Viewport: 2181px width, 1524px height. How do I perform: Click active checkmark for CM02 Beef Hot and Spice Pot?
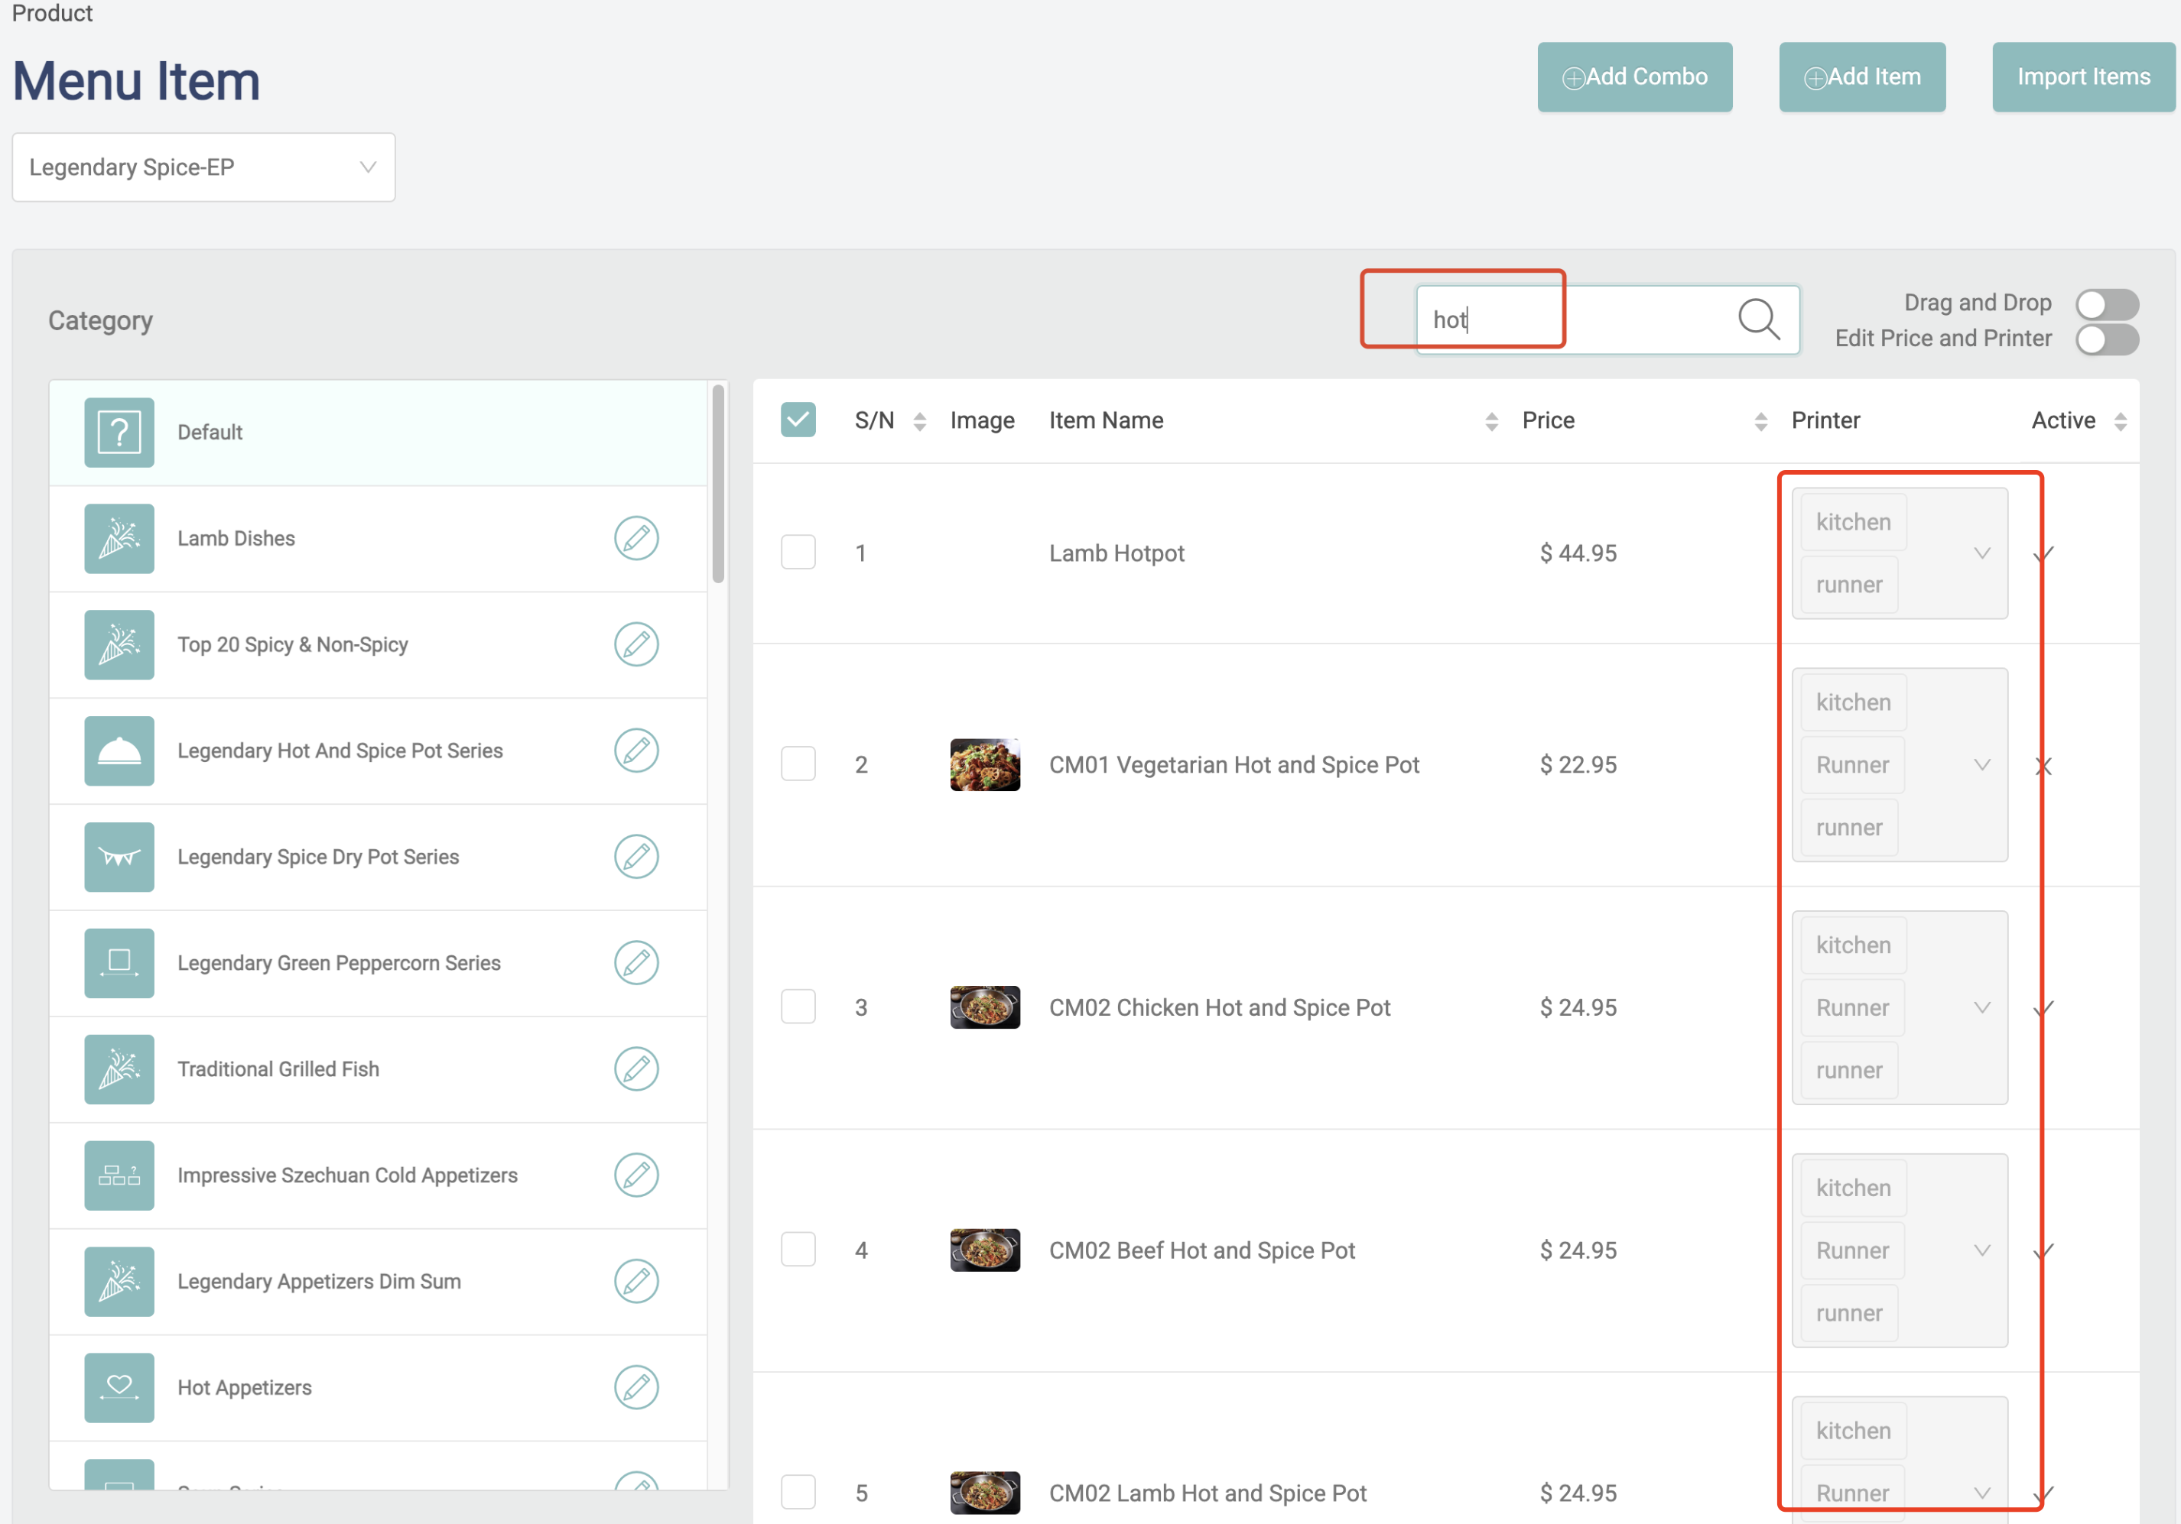tap(2044, 1250)
